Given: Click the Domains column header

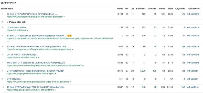Looking at the screenshot, I should (x=152, y=9).
